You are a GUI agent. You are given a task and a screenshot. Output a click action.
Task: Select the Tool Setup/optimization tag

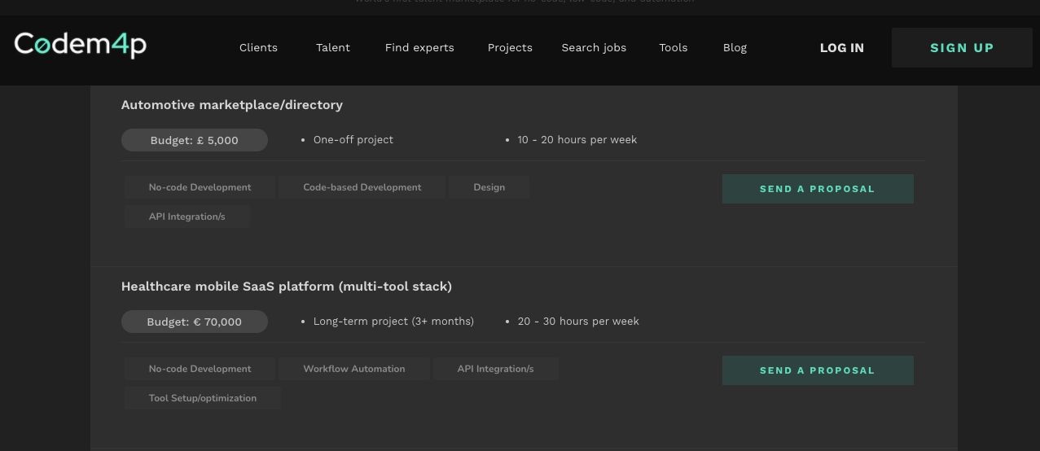click(x=203, y=398)
